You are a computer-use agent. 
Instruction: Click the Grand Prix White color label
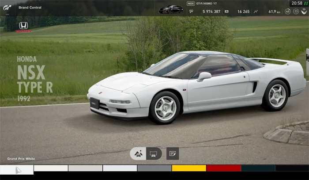pos(21,159)
